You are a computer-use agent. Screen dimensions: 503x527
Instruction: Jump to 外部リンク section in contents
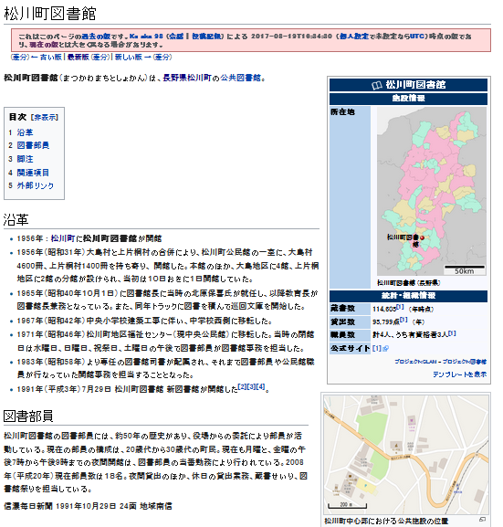[36, 185]
